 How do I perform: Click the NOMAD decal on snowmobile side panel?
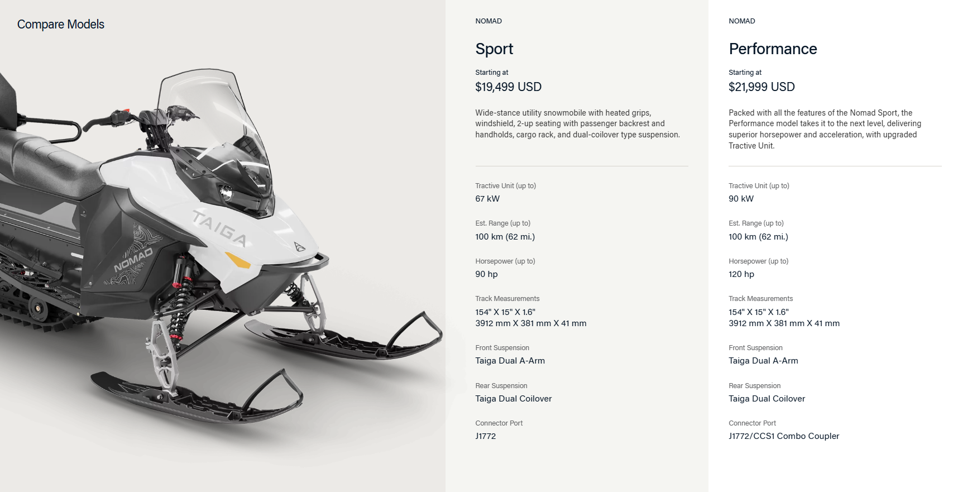pyautogui.click(x=133, y=260)
